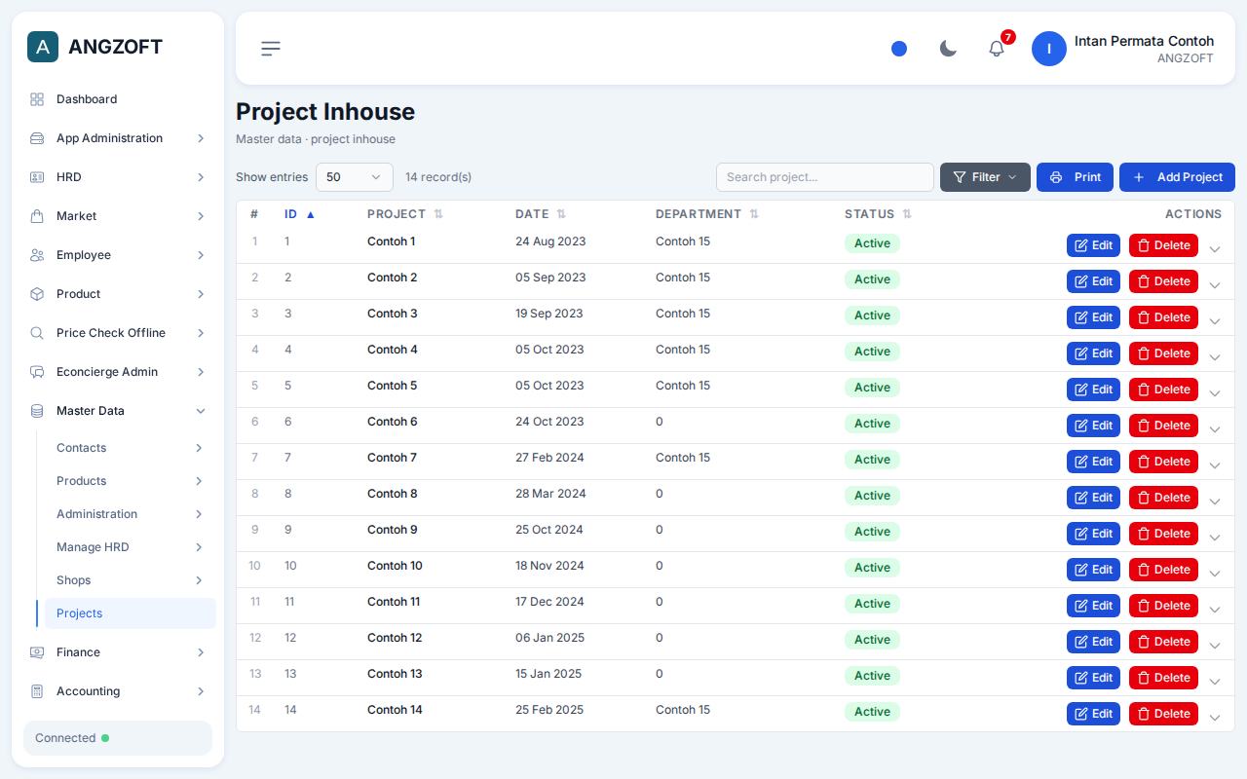The image size is (1247, 779).
Task: Click Accounting calculator icon
Action: pos(37,691)
